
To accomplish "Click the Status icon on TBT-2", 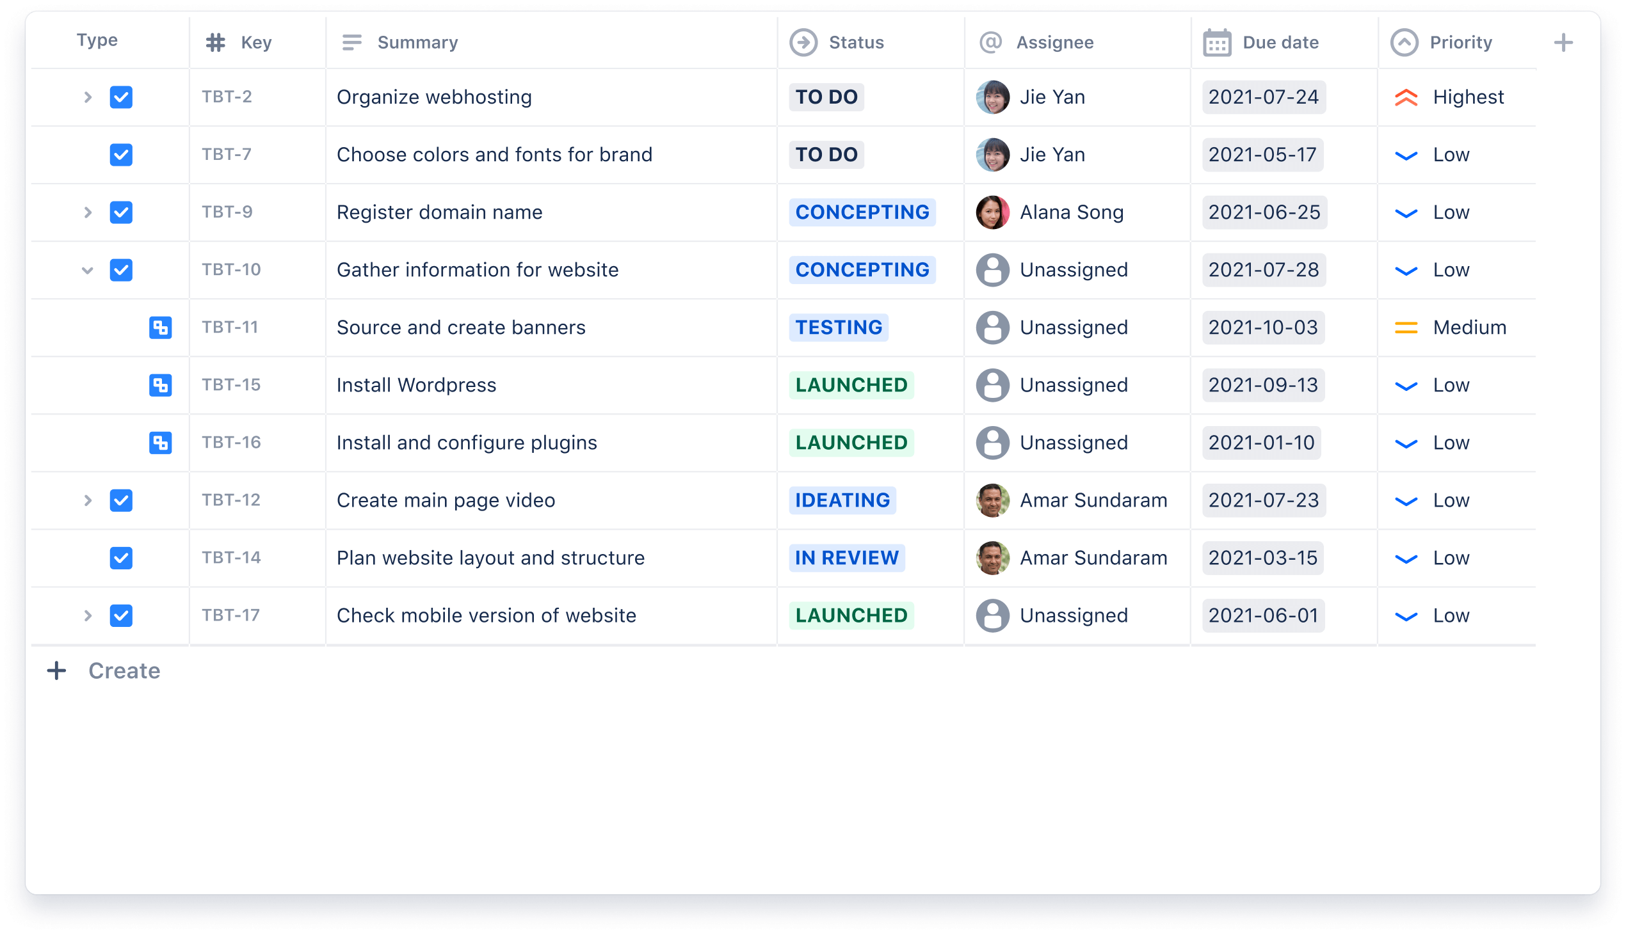I will pos(825,96).
